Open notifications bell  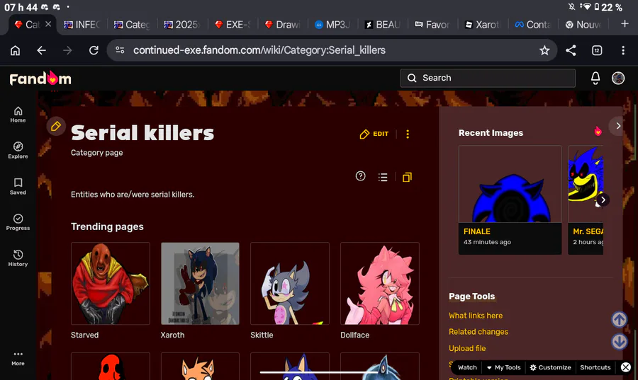point(595,78)
